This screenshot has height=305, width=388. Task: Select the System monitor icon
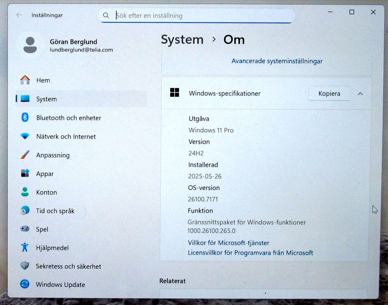25,99
